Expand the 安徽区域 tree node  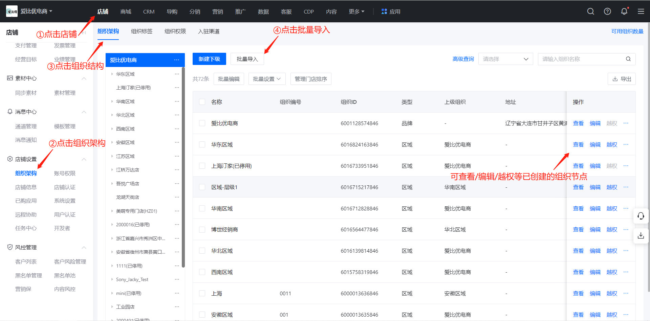click(112, 142)
